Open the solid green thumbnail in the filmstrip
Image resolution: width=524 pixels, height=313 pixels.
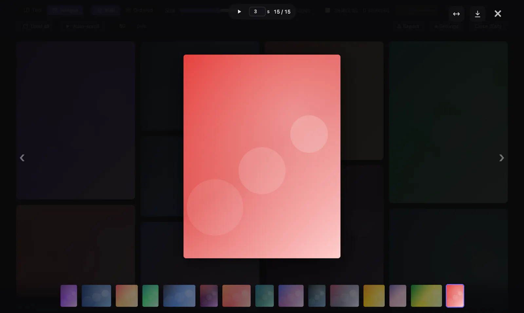tap(150, 296)
